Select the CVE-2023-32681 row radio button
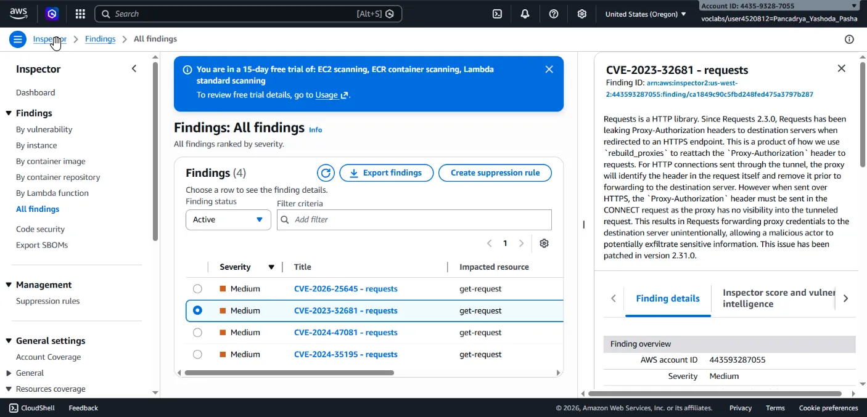The width and height of the screenshot is (867, 417). (x=197, y=310)
